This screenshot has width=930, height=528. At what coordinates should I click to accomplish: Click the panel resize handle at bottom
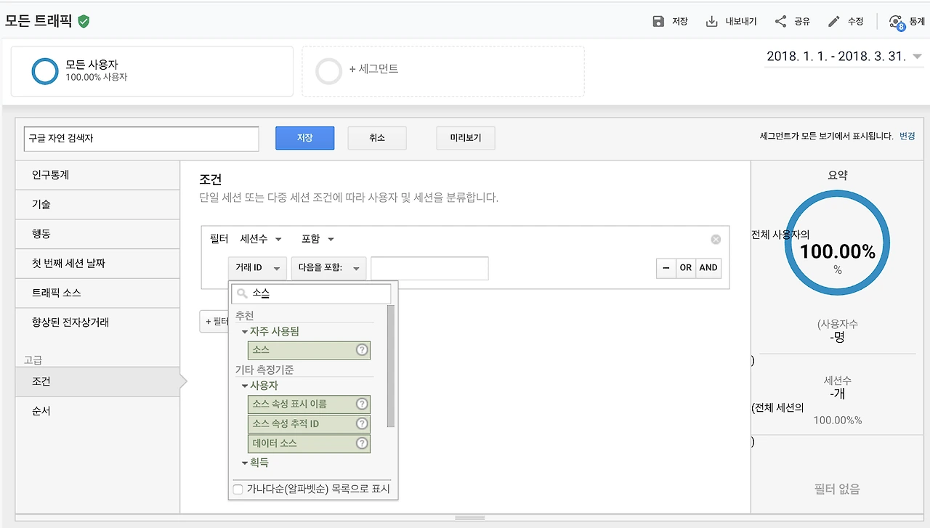(x=470, y=518)
